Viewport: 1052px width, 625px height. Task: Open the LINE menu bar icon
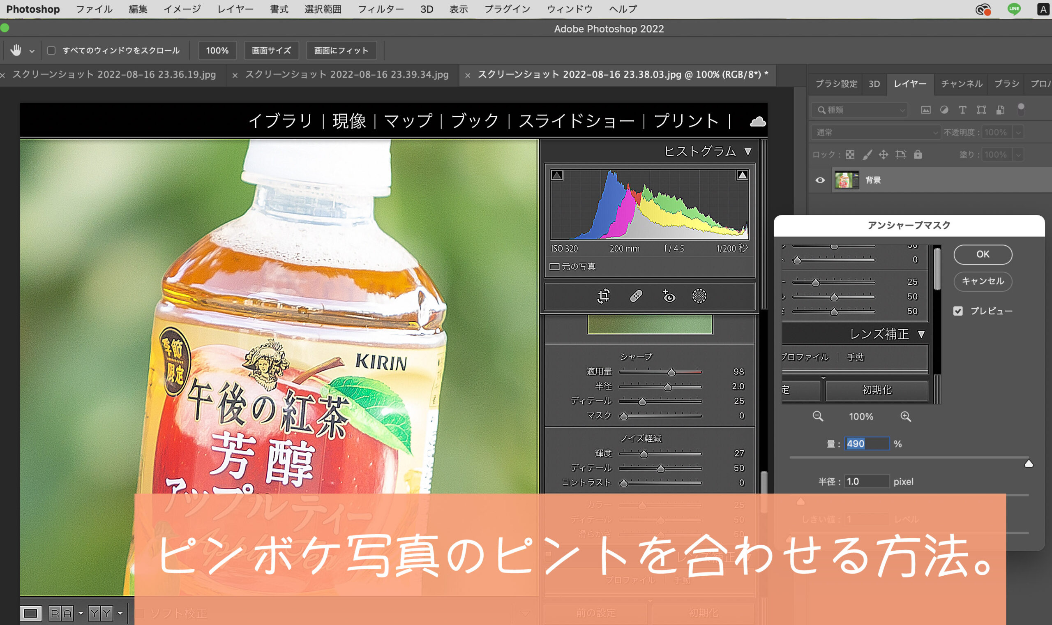[1014, 9]
